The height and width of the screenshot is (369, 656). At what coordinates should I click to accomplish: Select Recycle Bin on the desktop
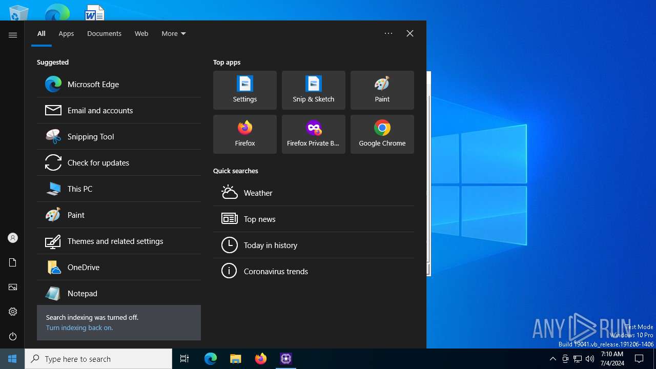(19, 12)
